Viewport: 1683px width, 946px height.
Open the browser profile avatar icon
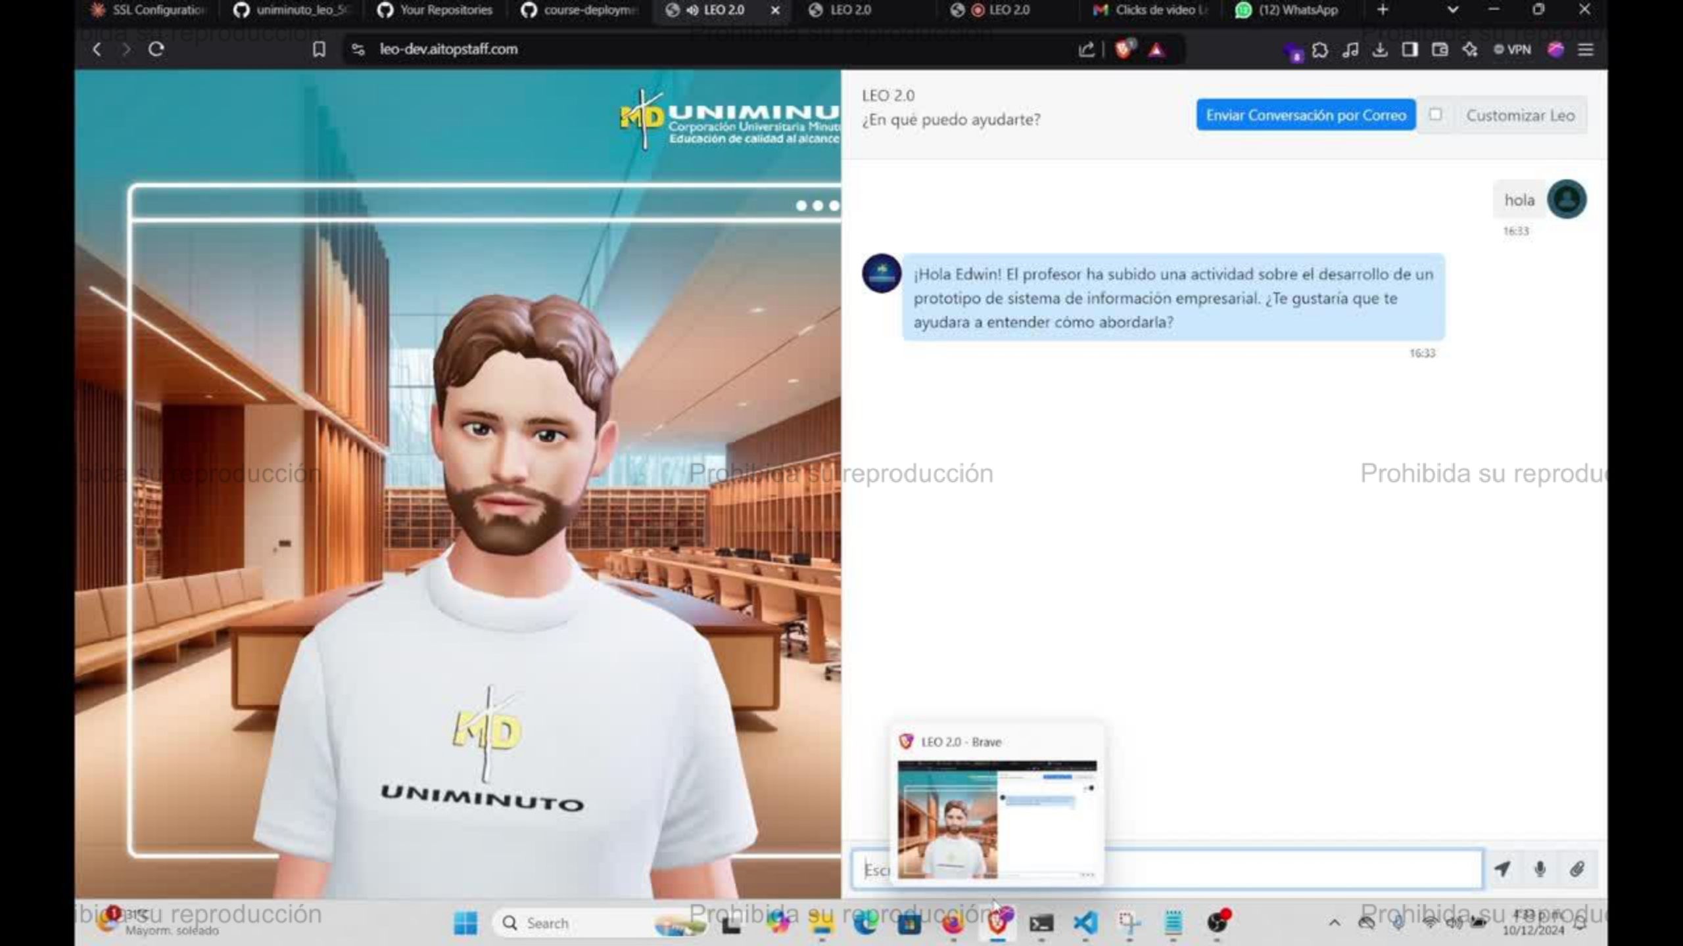[x=1555, y=49]
